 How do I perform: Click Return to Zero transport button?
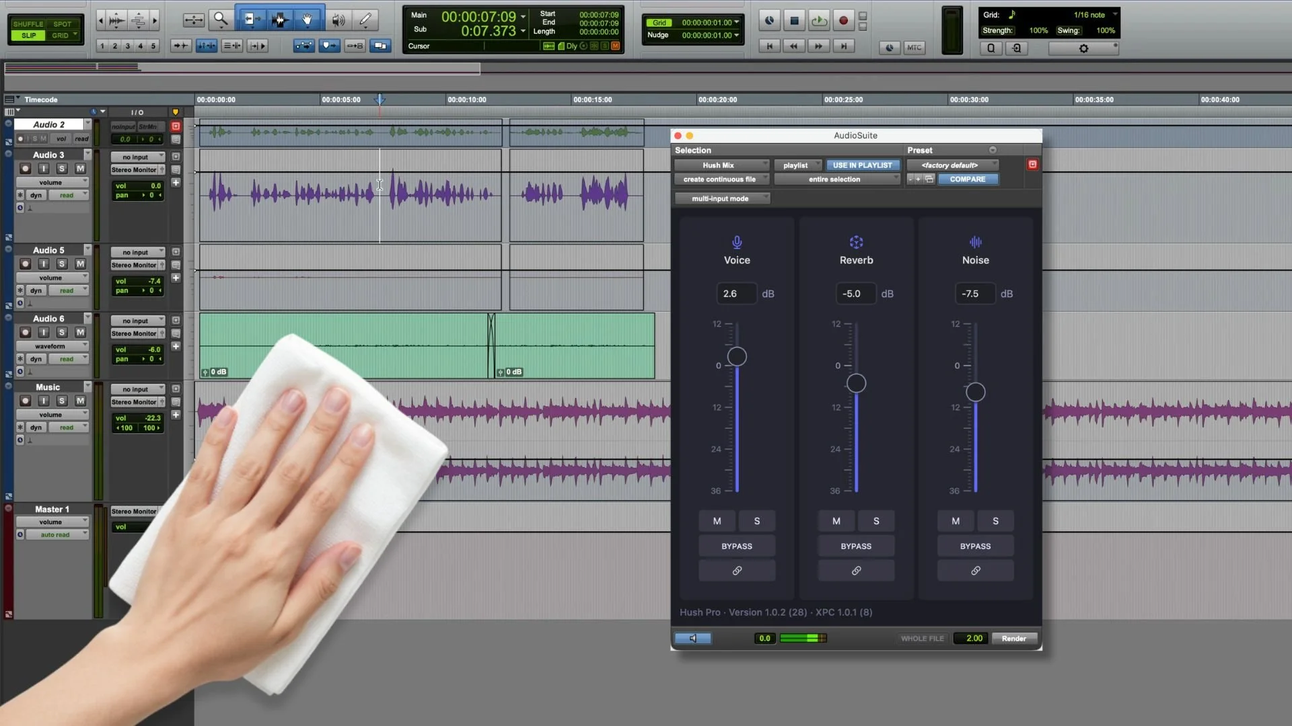769,46
